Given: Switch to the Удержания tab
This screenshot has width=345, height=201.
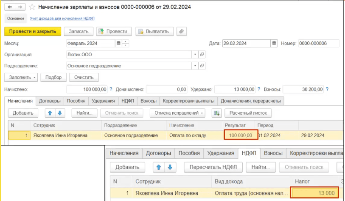Looking at the screenshot, I should (104, 101).
